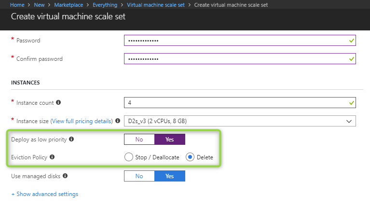The image size is (370, 210).
Task: Expand Show advanced settings
Action: click(x=44, y=194)
